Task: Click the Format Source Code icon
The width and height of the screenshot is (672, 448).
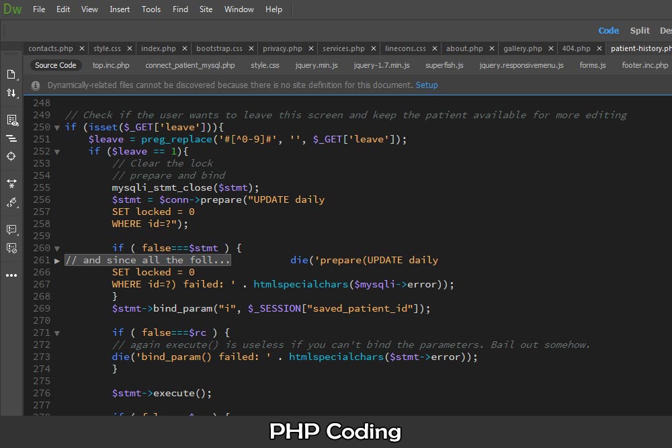Action: coord(11,202)
